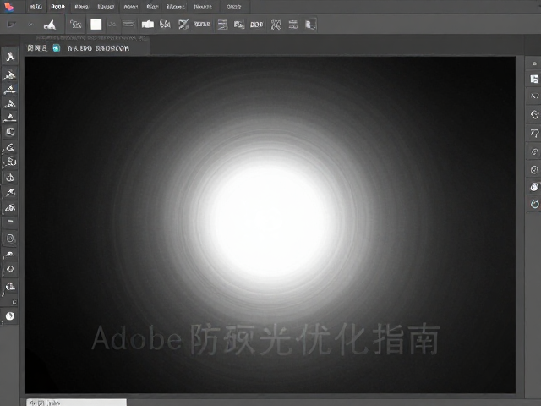Click the last icon at the options bar's right end
Viewport: 541px width, 406px height.
[310, 25]
